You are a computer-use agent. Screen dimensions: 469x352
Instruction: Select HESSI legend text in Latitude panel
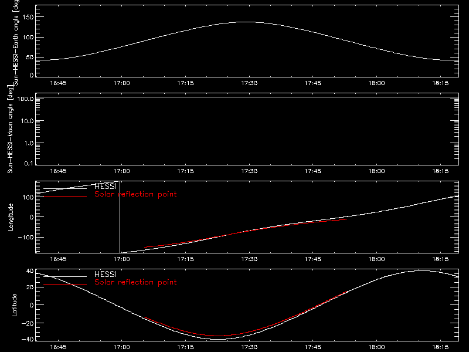[x=105, y=274]
